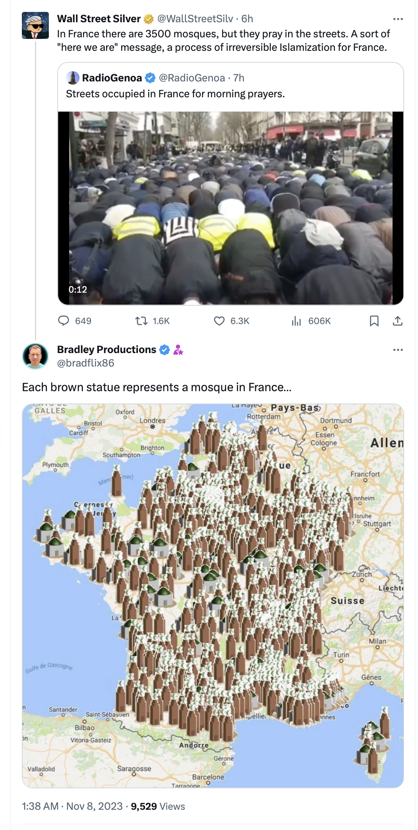This screenshot has width=418, height=830.
Task: Click the purple subscriber badge icon
Action: (178, 349)
